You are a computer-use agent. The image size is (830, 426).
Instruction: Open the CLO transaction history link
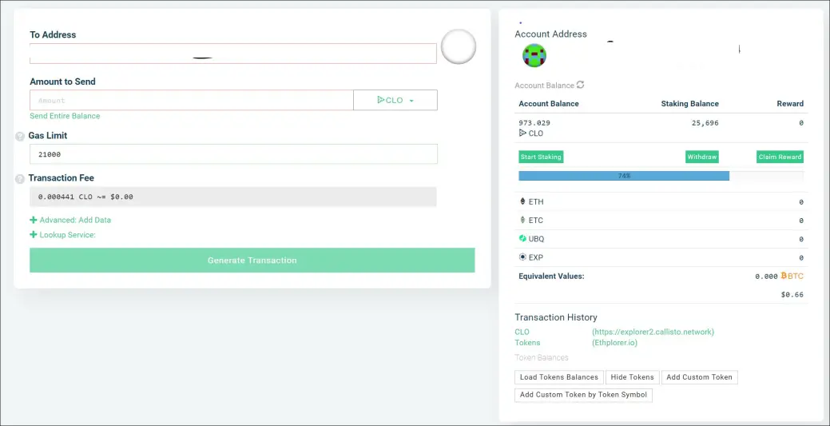tap(522, 332)
